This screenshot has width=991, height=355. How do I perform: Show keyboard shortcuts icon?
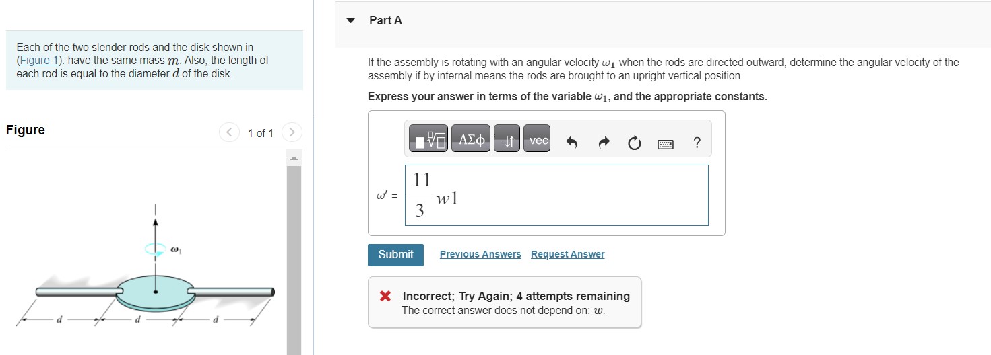665,143
